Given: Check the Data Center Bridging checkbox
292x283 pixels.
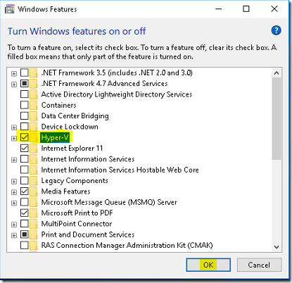Looking at the screenshot, I should coord(25,115).
